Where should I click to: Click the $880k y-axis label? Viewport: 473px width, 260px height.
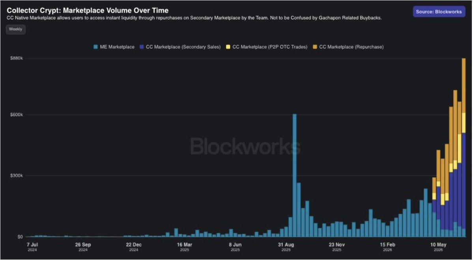coord(17,58)
